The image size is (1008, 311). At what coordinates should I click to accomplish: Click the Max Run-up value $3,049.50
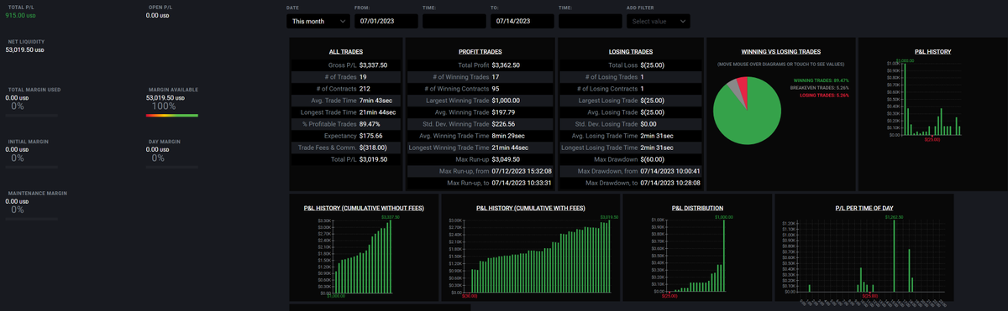tap(505, 158)
